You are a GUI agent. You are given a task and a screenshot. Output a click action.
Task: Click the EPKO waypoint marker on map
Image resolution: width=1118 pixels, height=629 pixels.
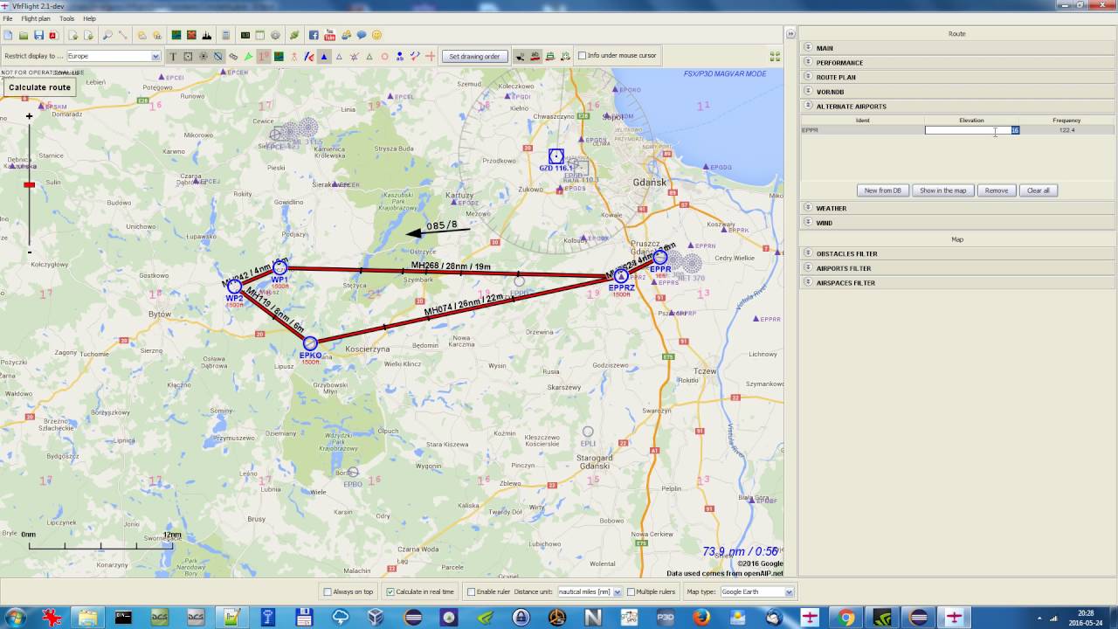(310, 343)
